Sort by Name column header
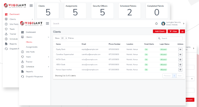Screen dimensions: 199x107 point(58,44)
